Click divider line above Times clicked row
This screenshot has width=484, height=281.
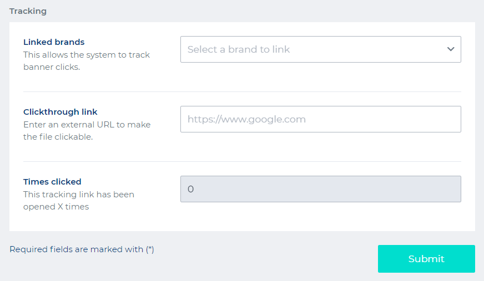coord(242,161)
